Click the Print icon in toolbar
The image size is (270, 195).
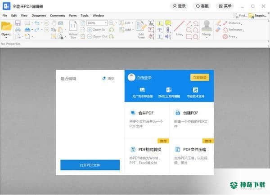pos(18,30)
